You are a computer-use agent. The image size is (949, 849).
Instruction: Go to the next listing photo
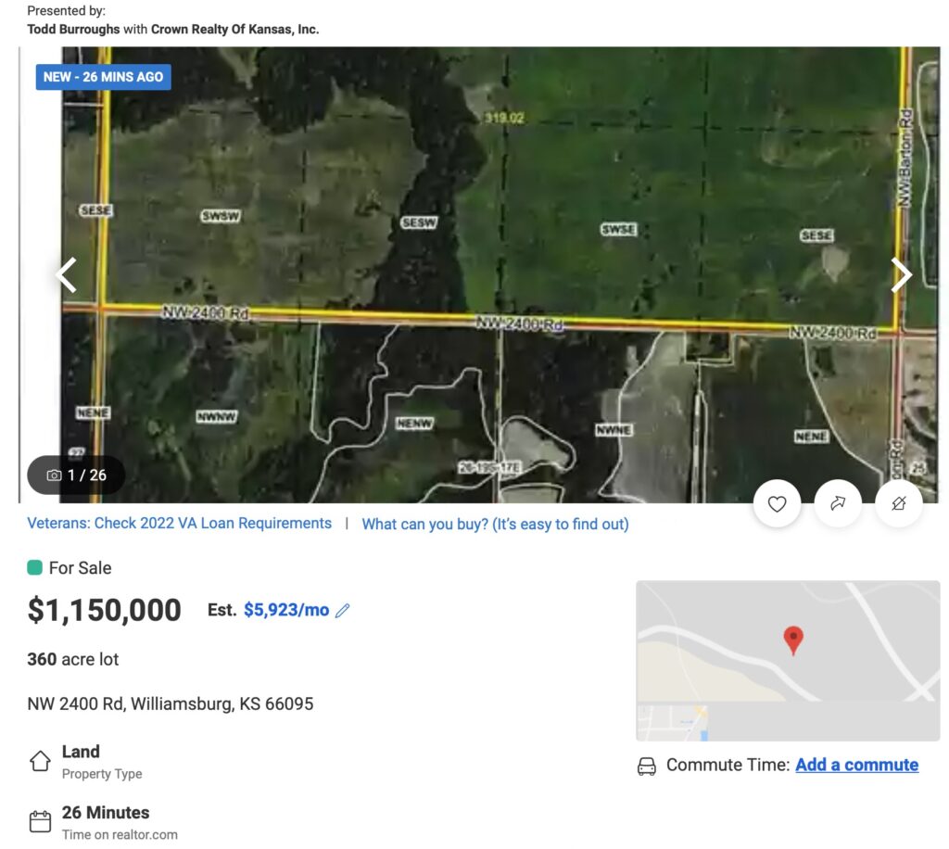pyautogui.click(x=901, y=274)
